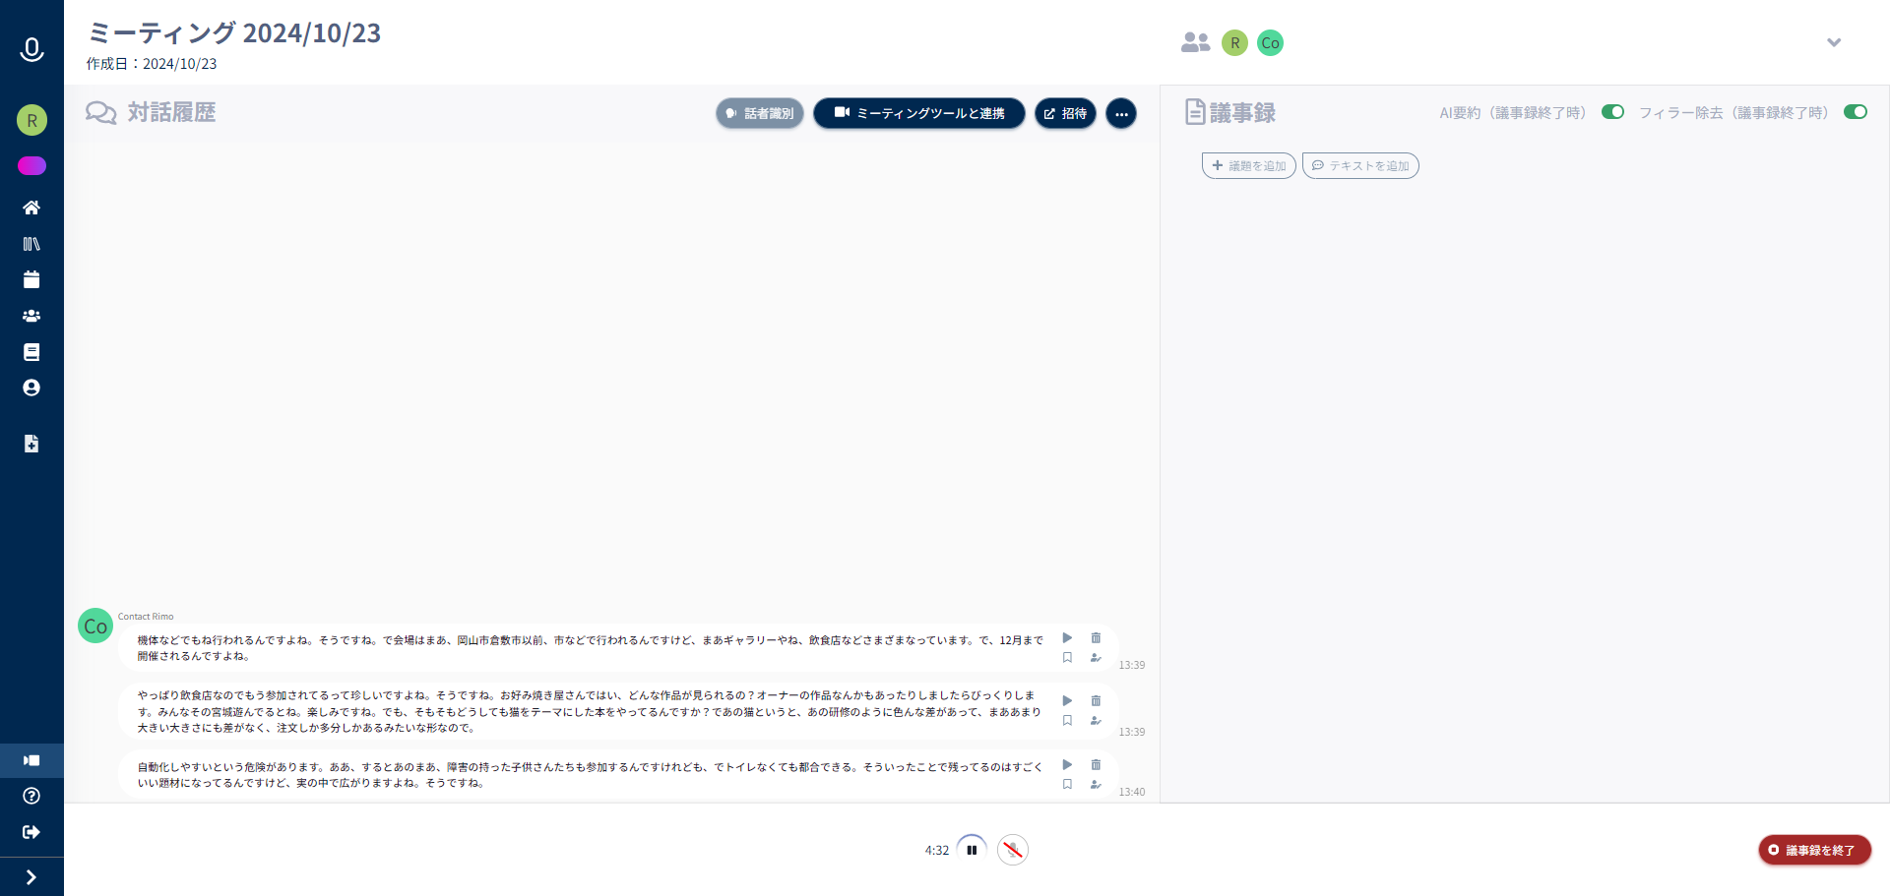Delete the first transcript message using its trash icon
The height and width of the screenshot is (896, 1890).
point(1096,638)
